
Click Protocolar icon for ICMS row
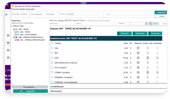click(157, 58)
